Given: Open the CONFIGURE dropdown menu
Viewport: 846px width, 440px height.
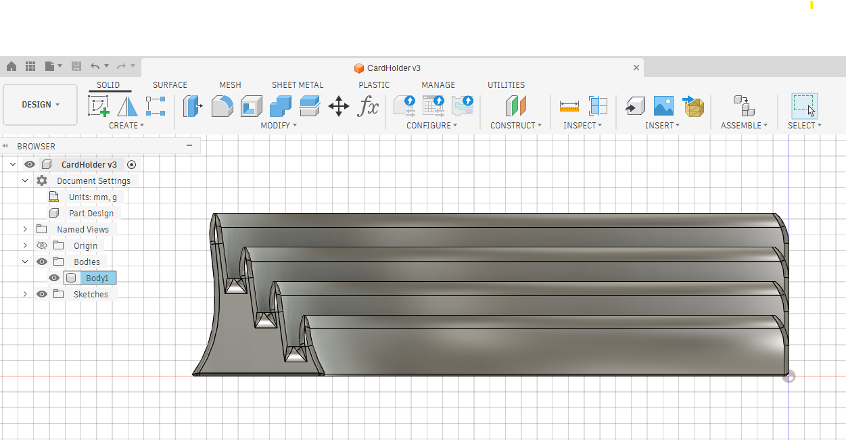Looking at the screenshot, I should click(431, 125).
